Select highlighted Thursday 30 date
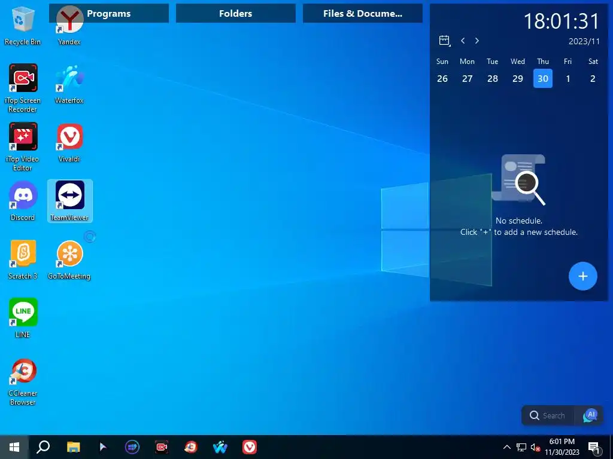613x459 pixels. point(543,78)
